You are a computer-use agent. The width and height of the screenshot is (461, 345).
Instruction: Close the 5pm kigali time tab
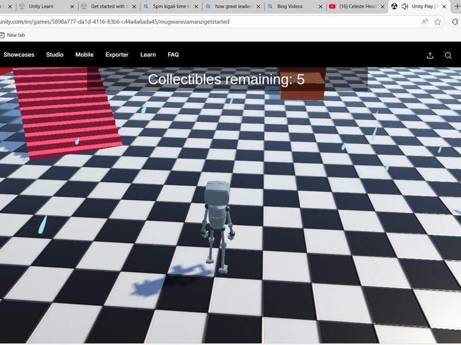click(196, 6)
